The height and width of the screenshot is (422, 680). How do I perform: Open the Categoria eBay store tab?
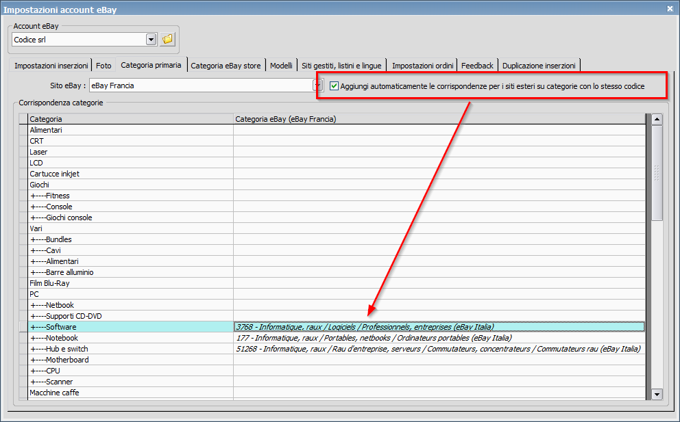(226, 66)
